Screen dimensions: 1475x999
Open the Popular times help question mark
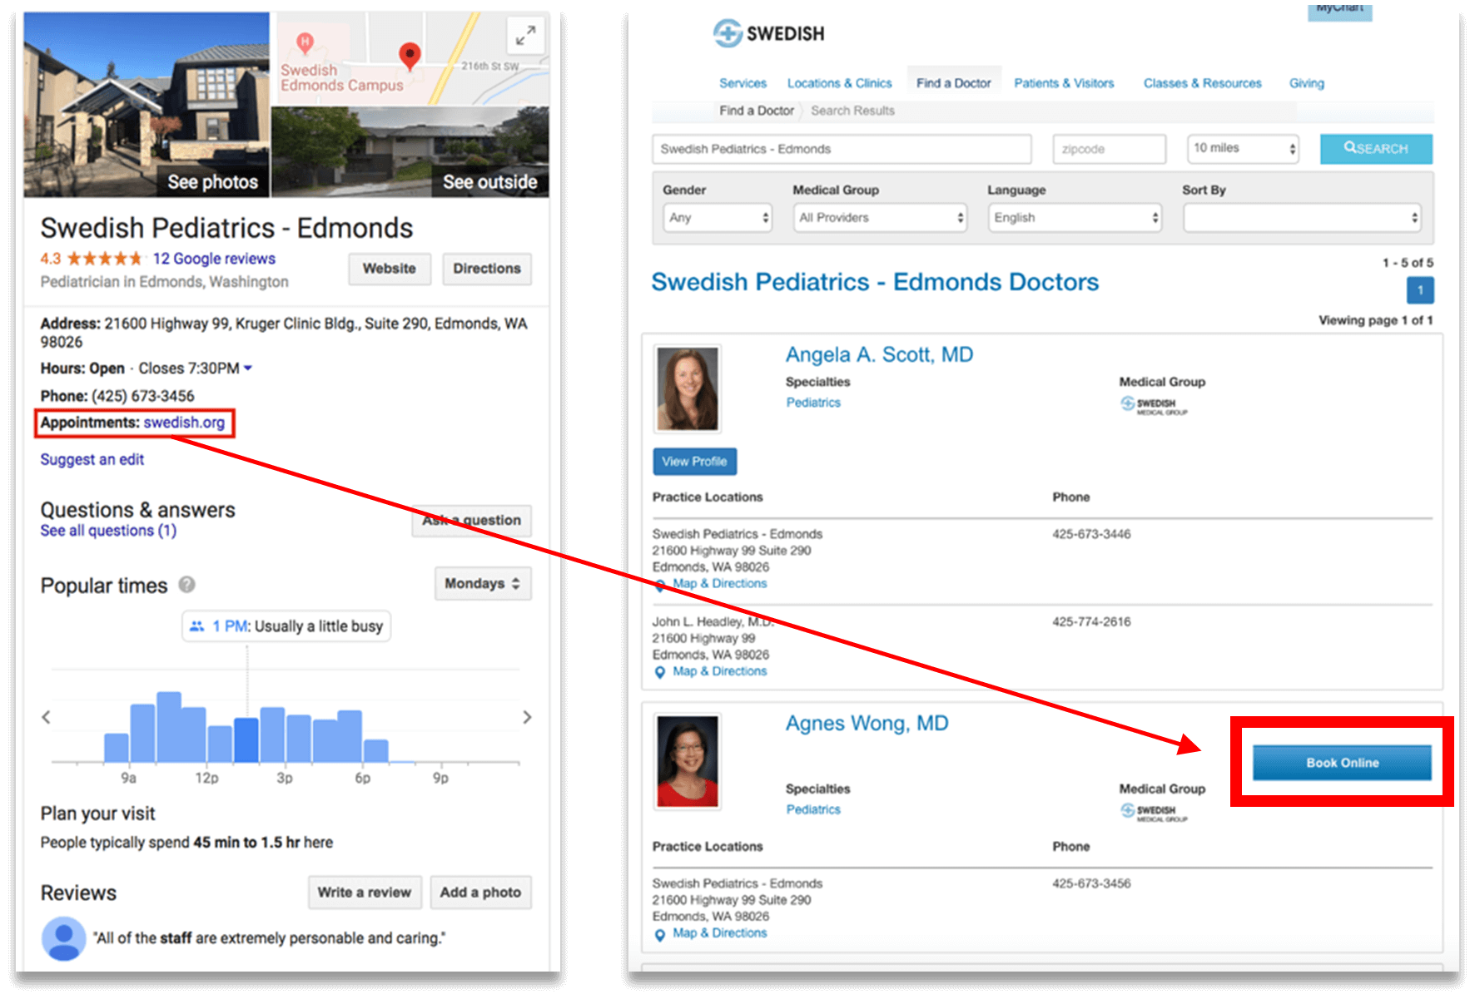click(187, 585)
